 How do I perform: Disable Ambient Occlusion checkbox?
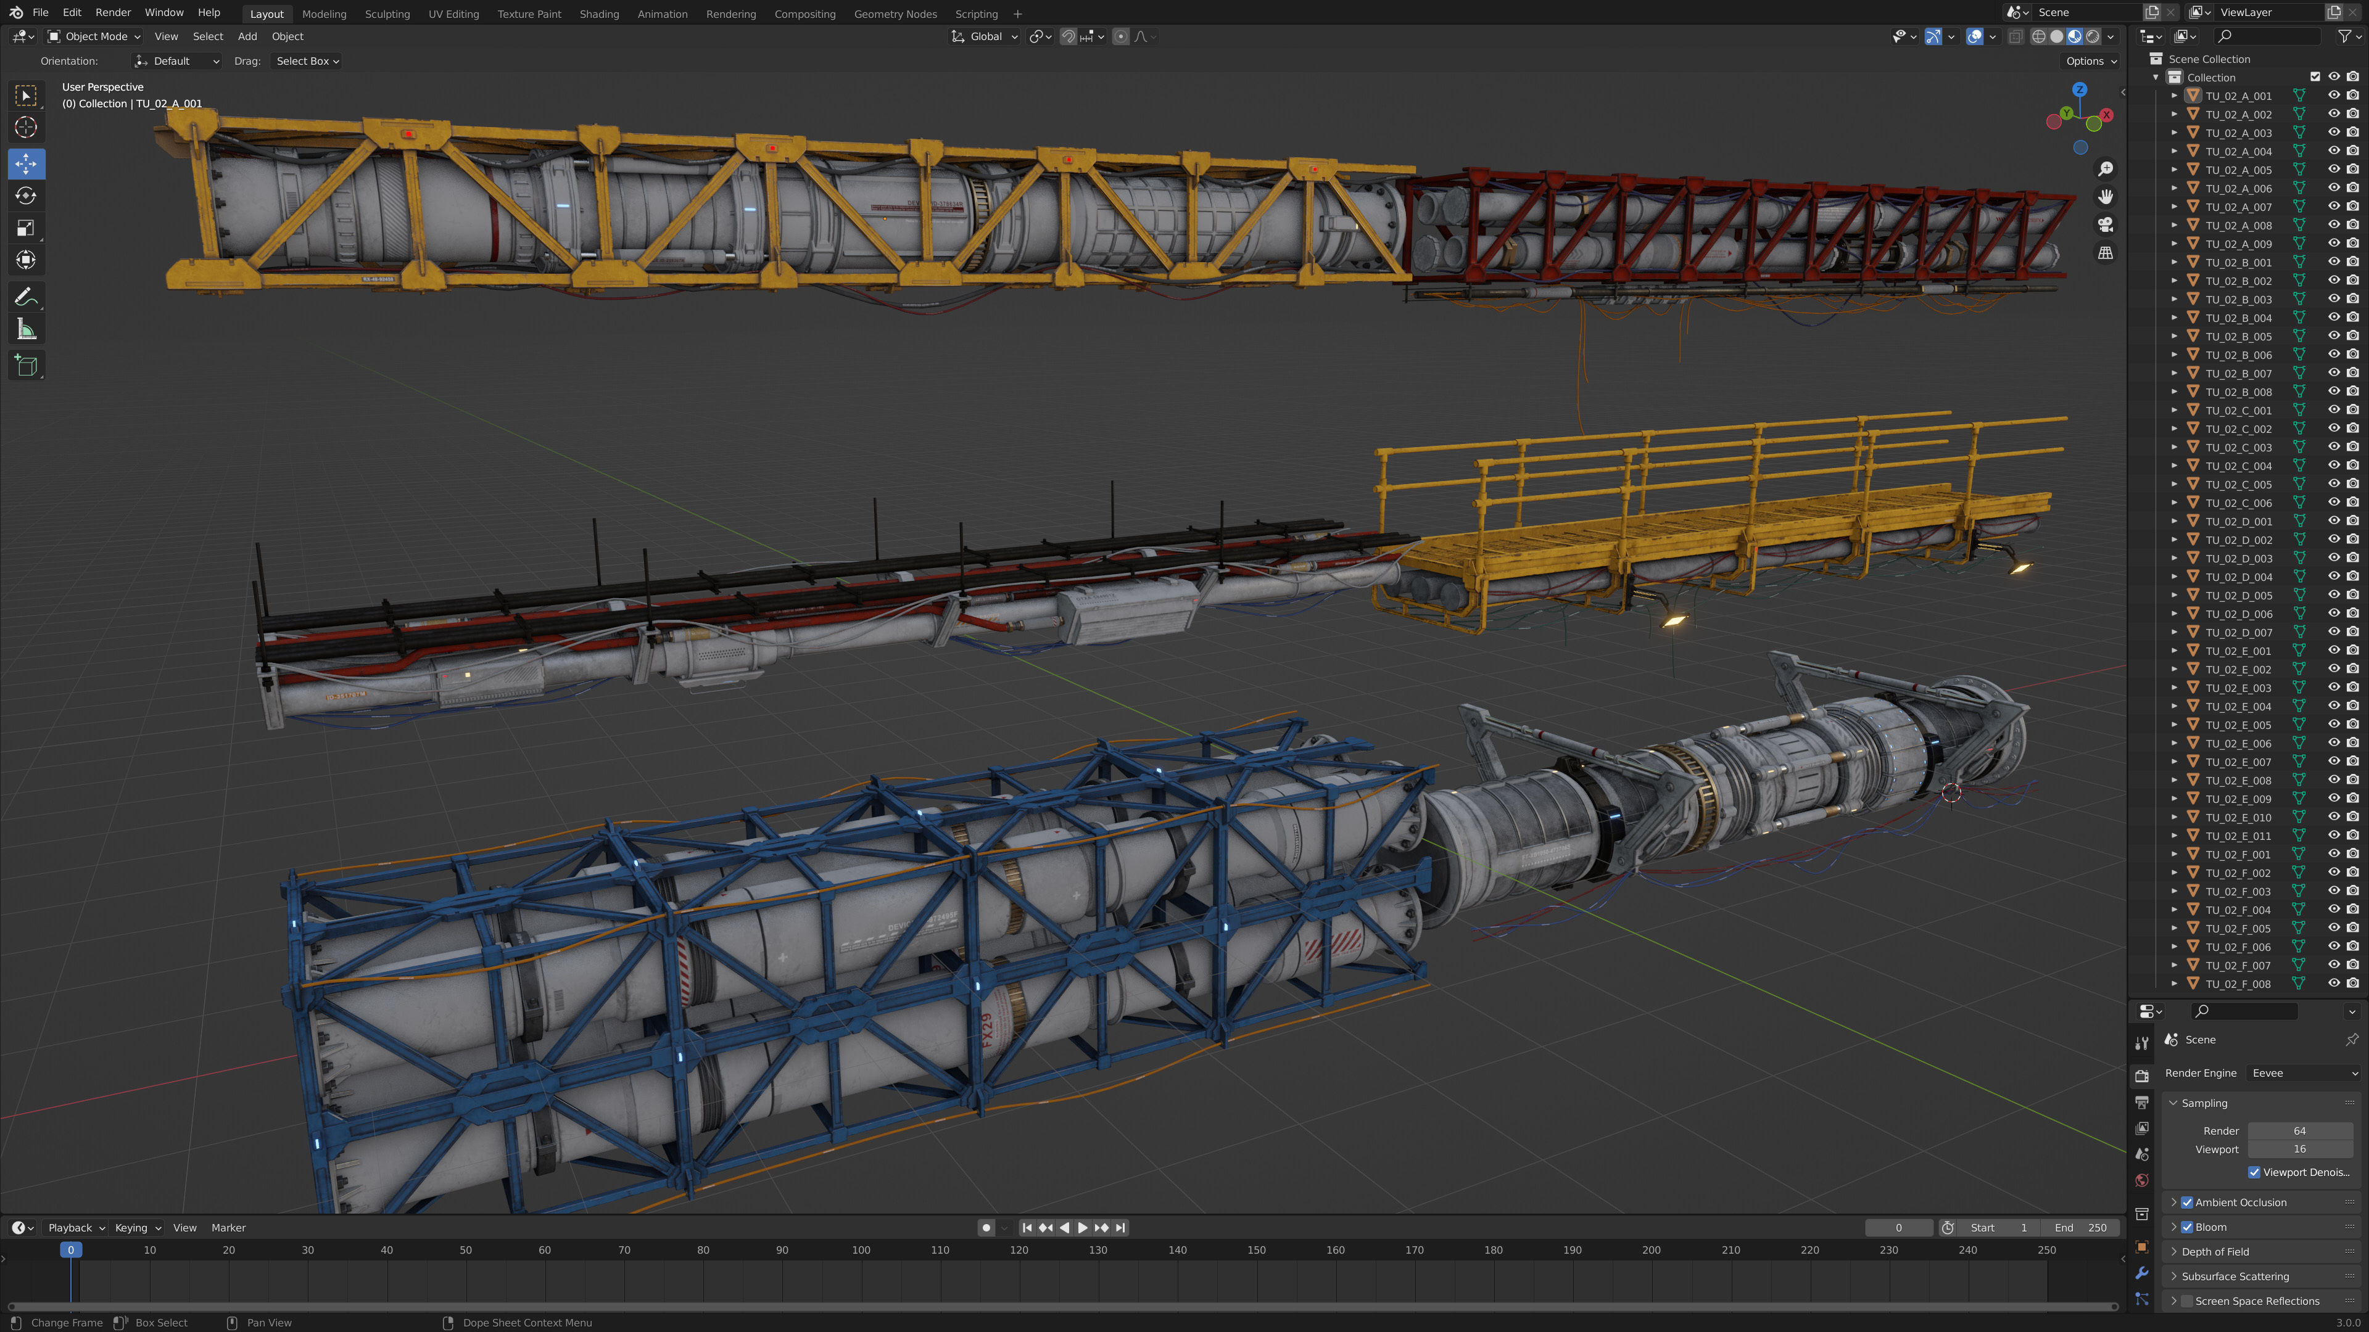click(2187, 1202)
